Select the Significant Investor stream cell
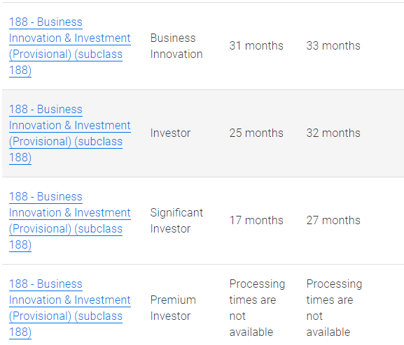 (x=176, y=221)
